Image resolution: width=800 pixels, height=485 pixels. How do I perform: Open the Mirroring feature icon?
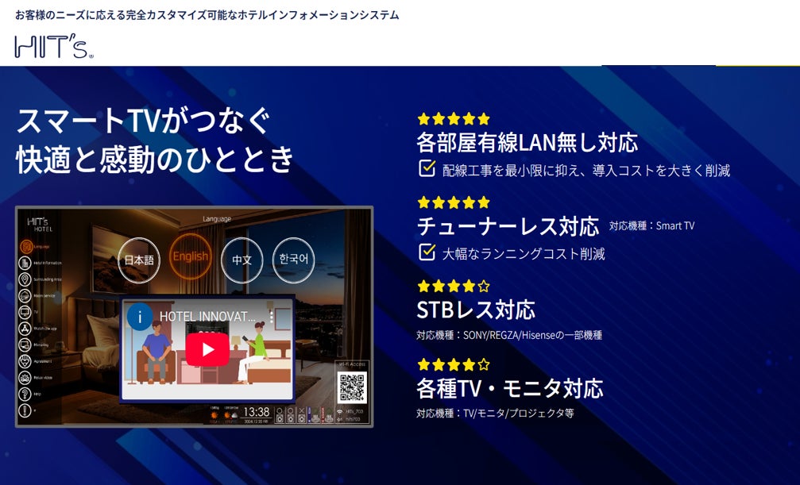pyautogui.click(x=25, y=344)
